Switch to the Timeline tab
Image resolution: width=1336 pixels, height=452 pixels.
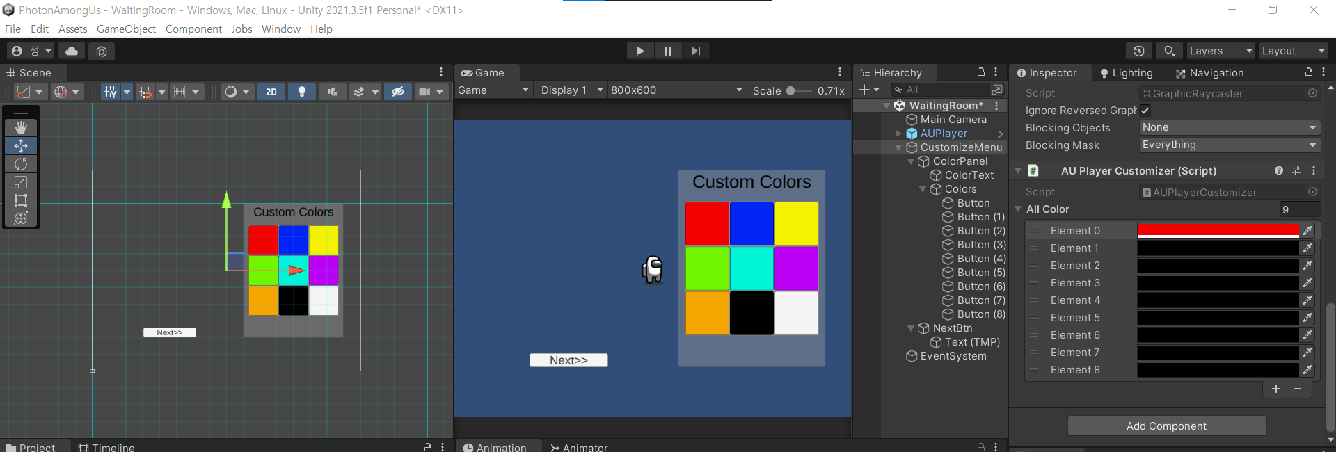(x=106, y=447)
